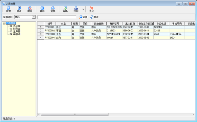197x122 pixels.
Task: Open the 查找 (Find) tool
Action: 53,9
